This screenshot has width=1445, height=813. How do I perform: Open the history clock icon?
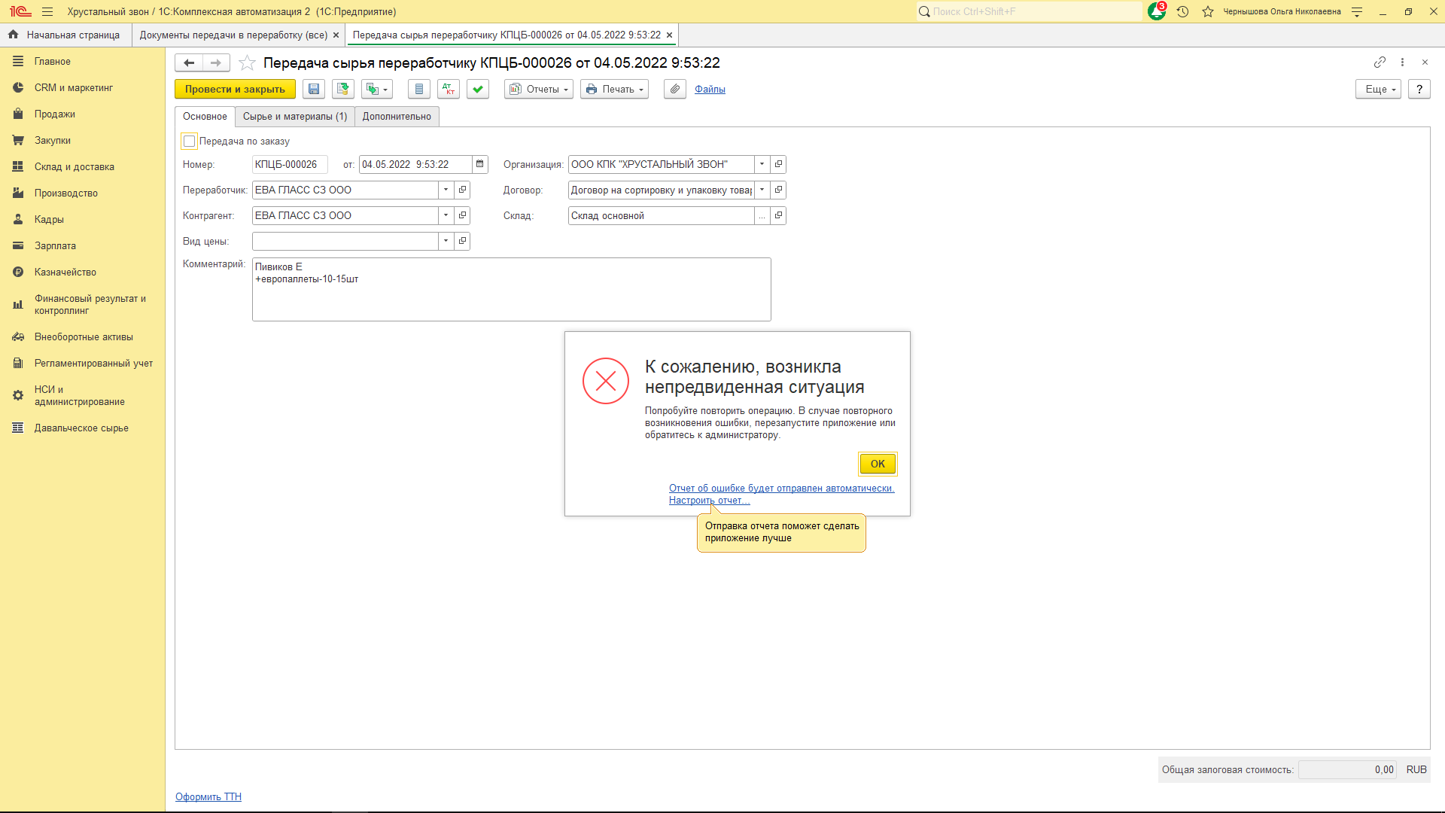click(1183, 11)
